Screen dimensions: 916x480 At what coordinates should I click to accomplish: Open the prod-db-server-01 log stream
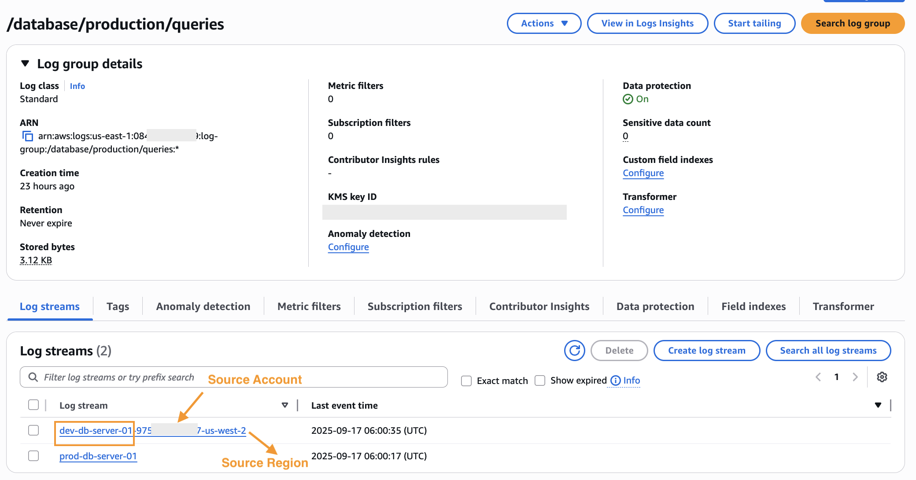coord(98,456)
